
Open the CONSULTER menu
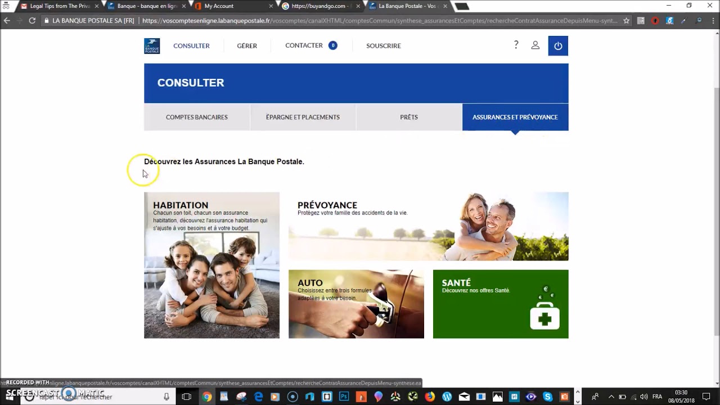pyautogui.click(x=191, y=46)
